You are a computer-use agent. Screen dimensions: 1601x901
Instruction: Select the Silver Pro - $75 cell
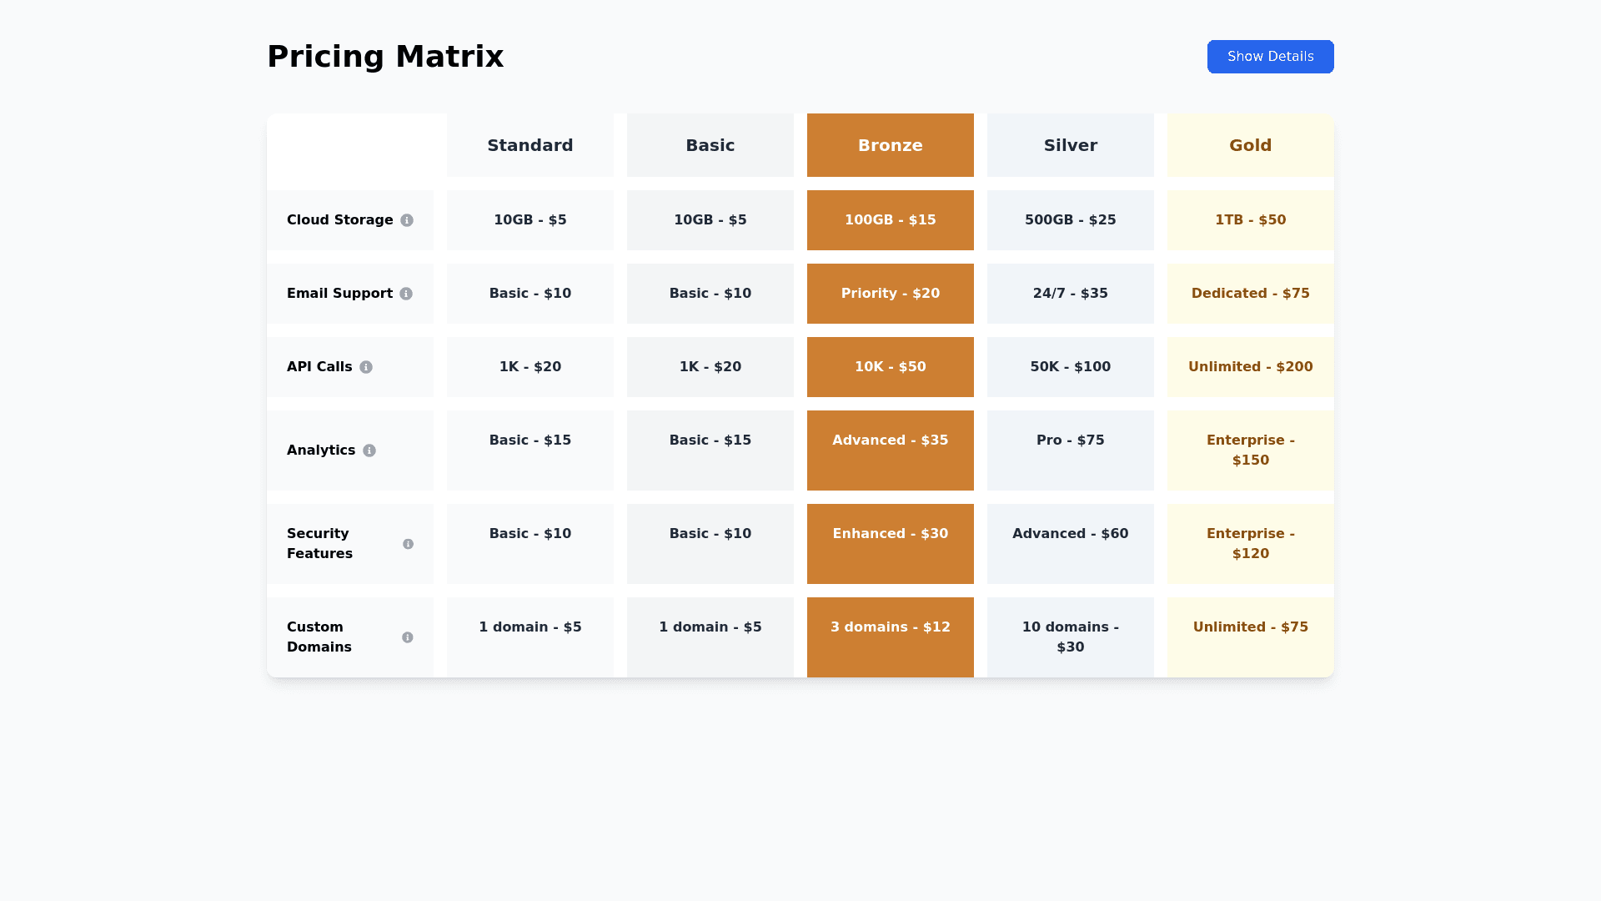pos(1070,450)
